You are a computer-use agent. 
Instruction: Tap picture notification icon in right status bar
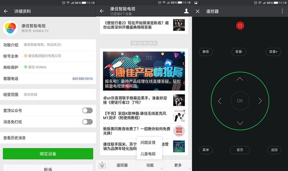(x=196, y=3)
